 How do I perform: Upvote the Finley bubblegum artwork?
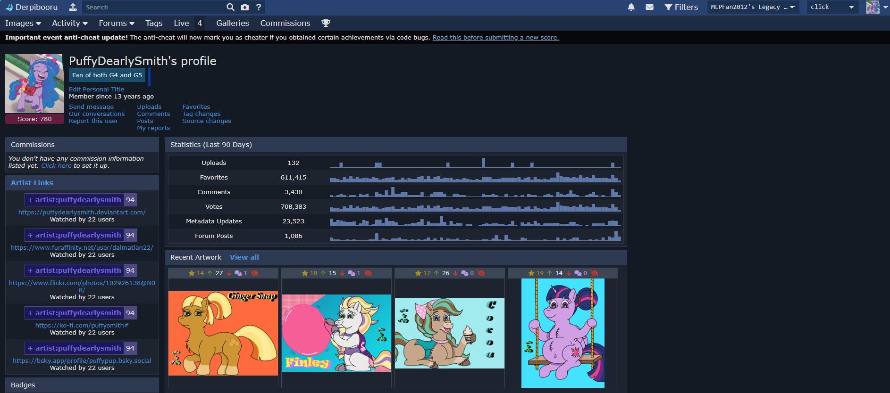tap(323, 273)
